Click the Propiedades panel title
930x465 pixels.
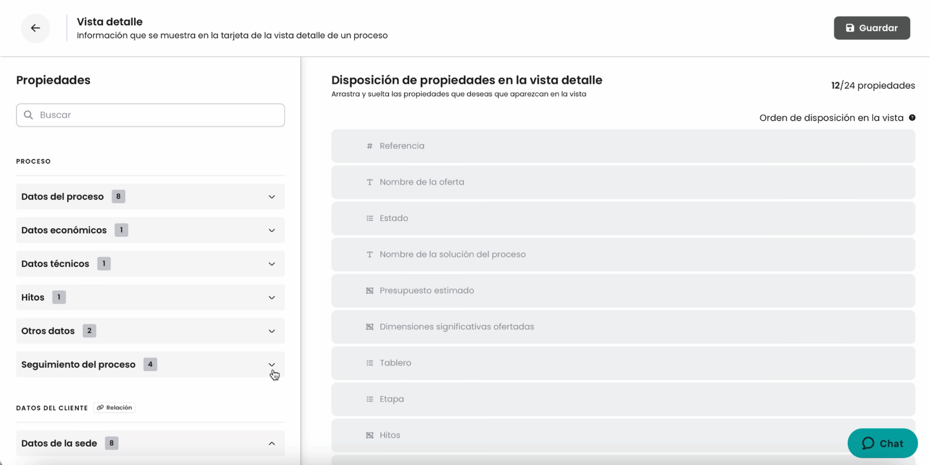coord(53,80)
